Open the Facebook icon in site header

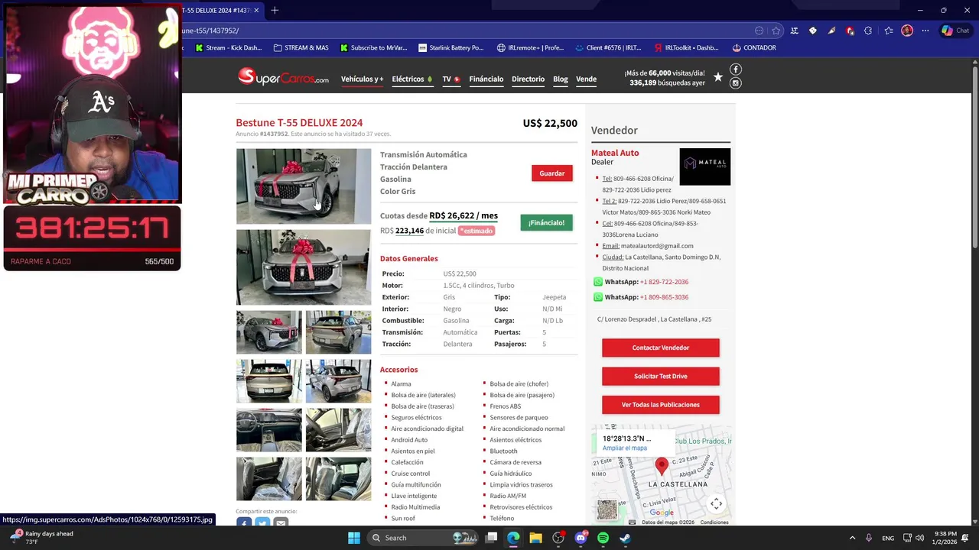[x=736, y=70]
